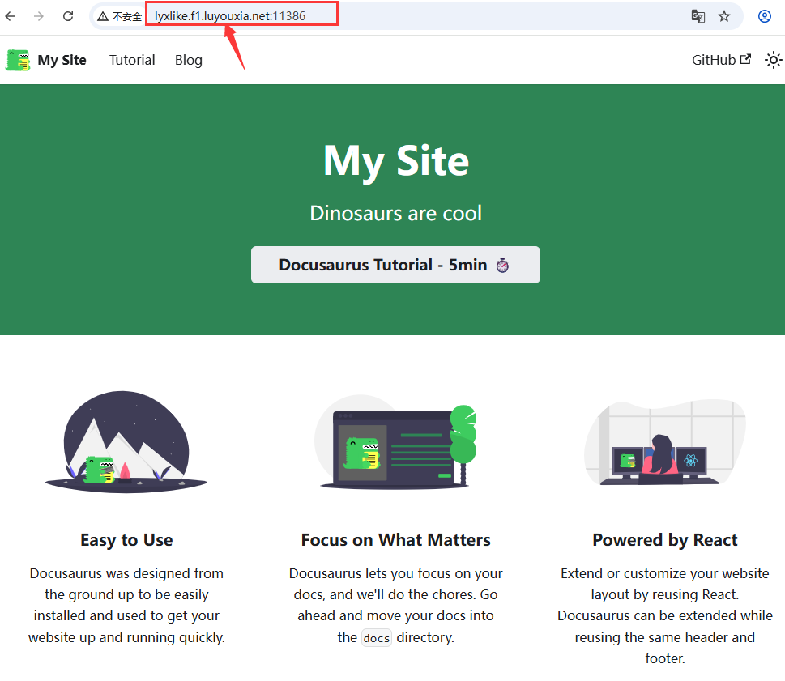
Task: Open the translate page icon
Action: click(x=698, y=16)
